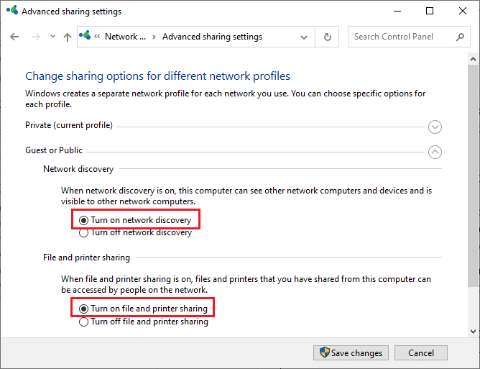Image resolution: width=480 pixels, height=369 pixels.
Task: Select Turn on network discovery
Action: pos(135,220)
